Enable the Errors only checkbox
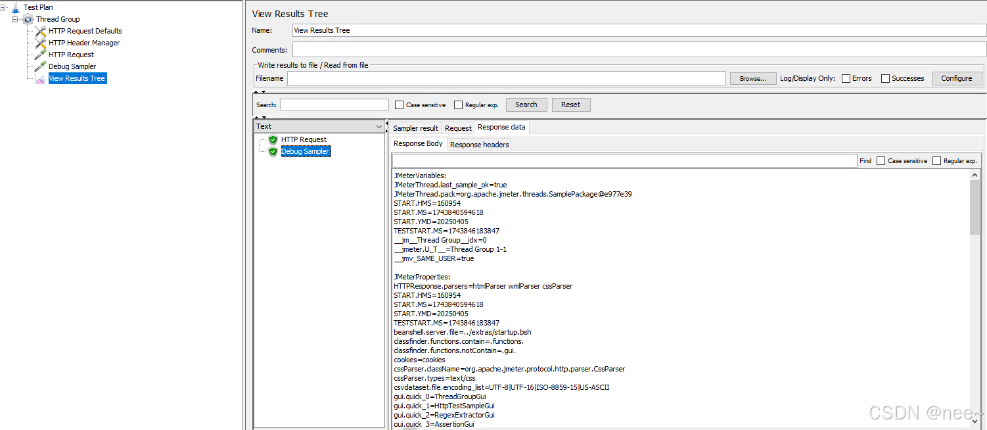987x430 pixels. 846,78
